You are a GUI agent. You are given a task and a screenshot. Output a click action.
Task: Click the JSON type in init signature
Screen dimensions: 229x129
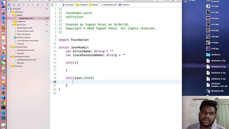point(87,78)
